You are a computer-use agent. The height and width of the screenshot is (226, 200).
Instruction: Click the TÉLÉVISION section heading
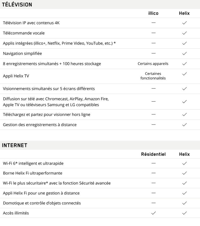(17, 4)
